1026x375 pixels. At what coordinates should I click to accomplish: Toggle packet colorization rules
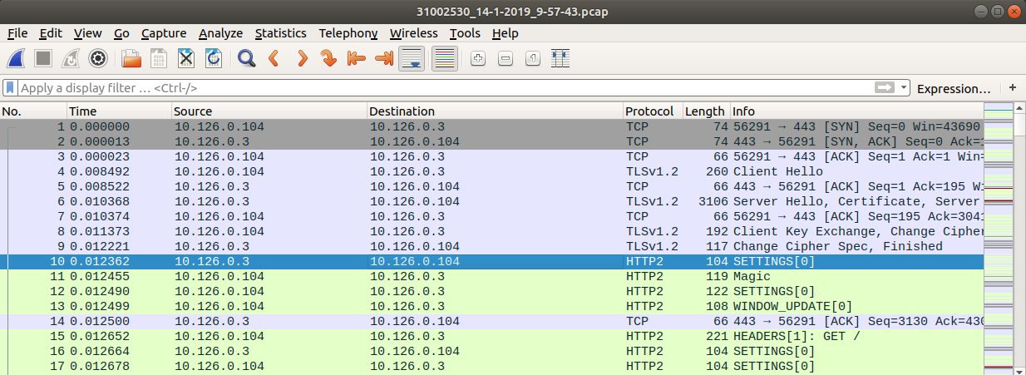click(x=445, y=58)
